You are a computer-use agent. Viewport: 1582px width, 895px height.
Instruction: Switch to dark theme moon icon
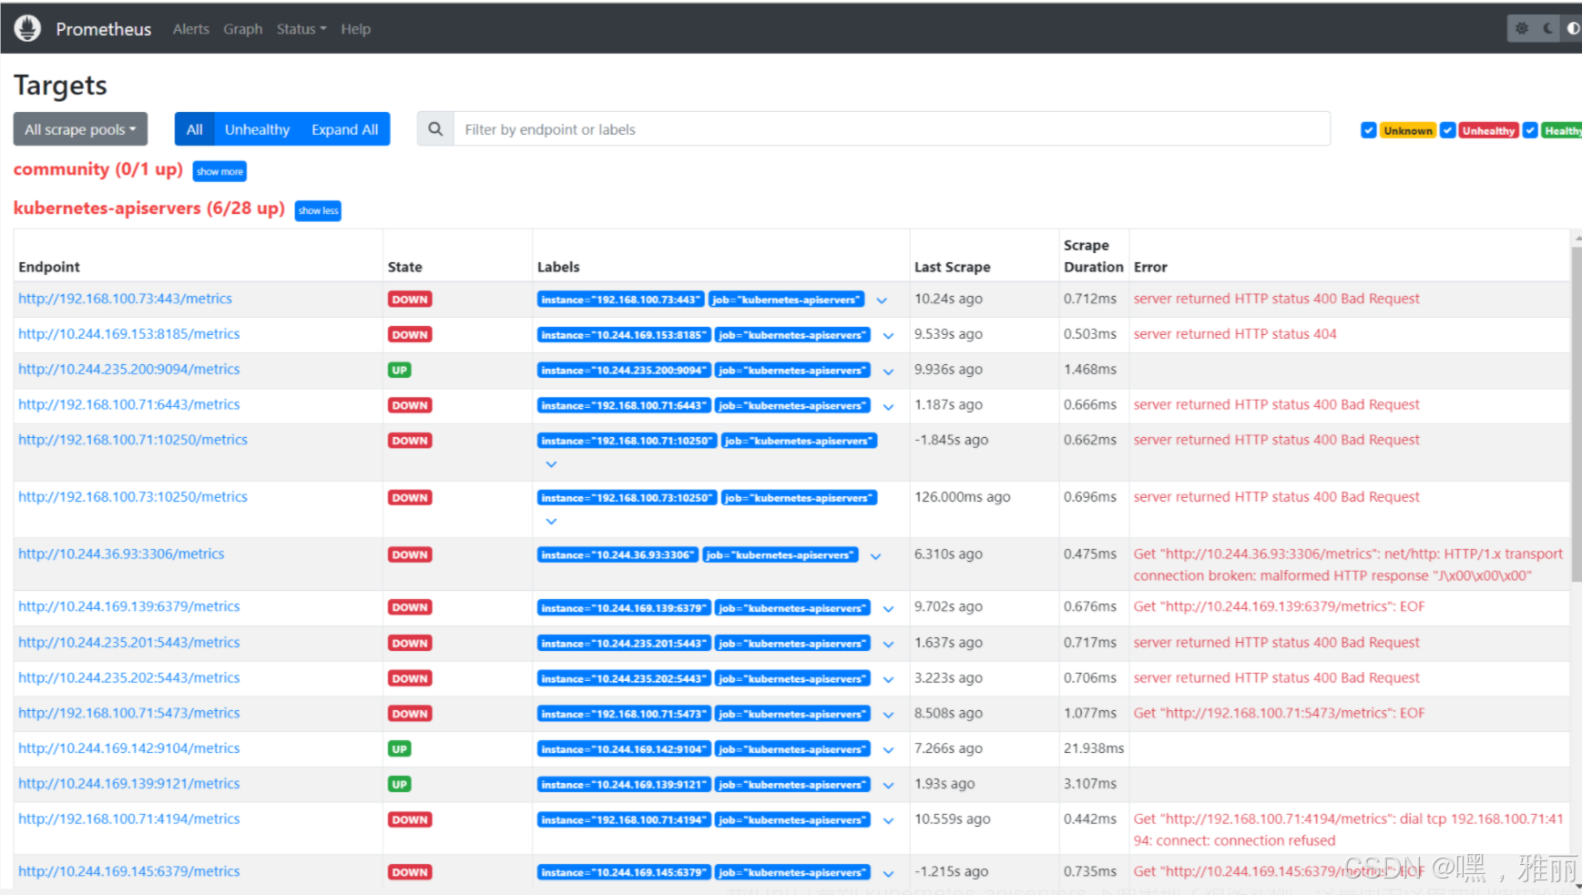pyautogui.click(x=1548, y=28)
